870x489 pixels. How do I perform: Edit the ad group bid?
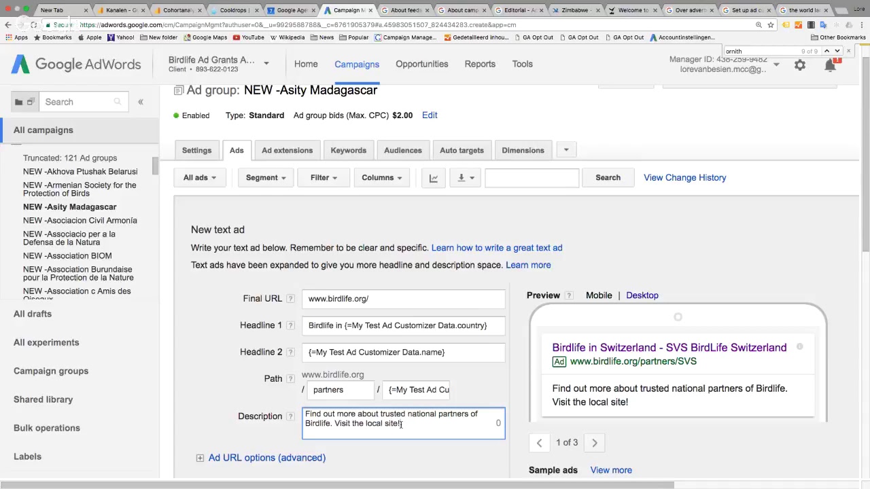point(430,115)
